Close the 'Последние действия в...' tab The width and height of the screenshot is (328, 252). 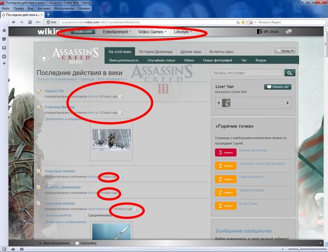(x=42, y=15)
